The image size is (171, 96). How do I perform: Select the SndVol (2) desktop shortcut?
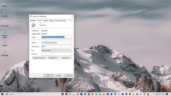coord(5,53)
